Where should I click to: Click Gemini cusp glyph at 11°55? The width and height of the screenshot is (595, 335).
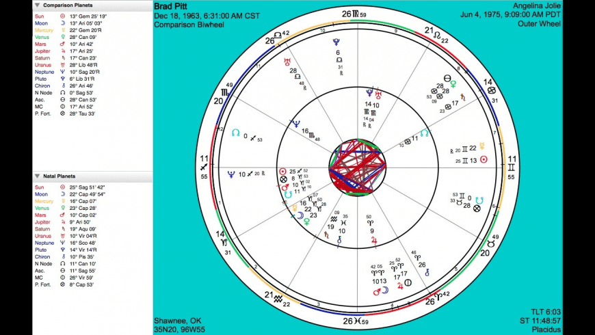point(511,167)
